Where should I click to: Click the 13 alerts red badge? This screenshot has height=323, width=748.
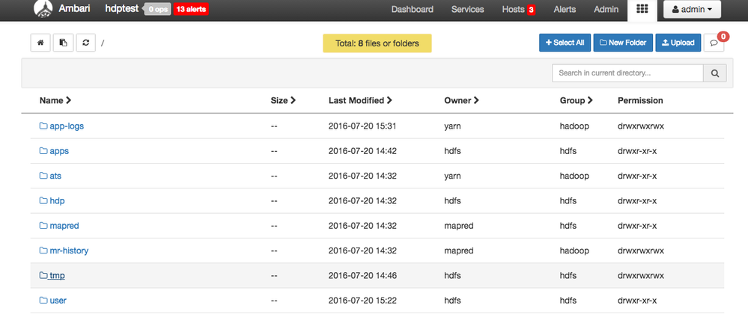point(191,10)
